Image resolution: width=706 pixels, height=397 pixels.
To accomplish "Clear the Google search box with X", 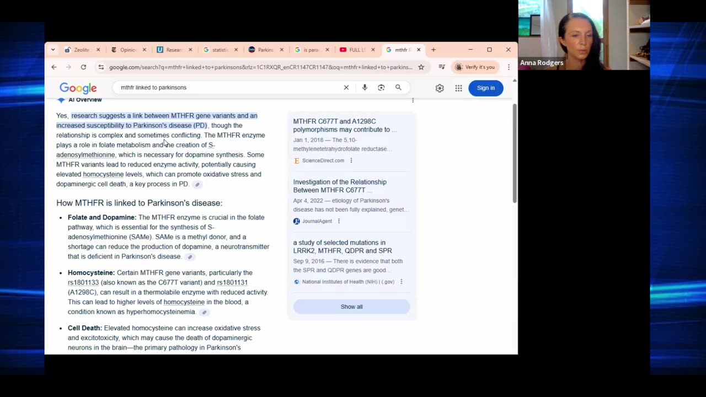I will [346, 88].
